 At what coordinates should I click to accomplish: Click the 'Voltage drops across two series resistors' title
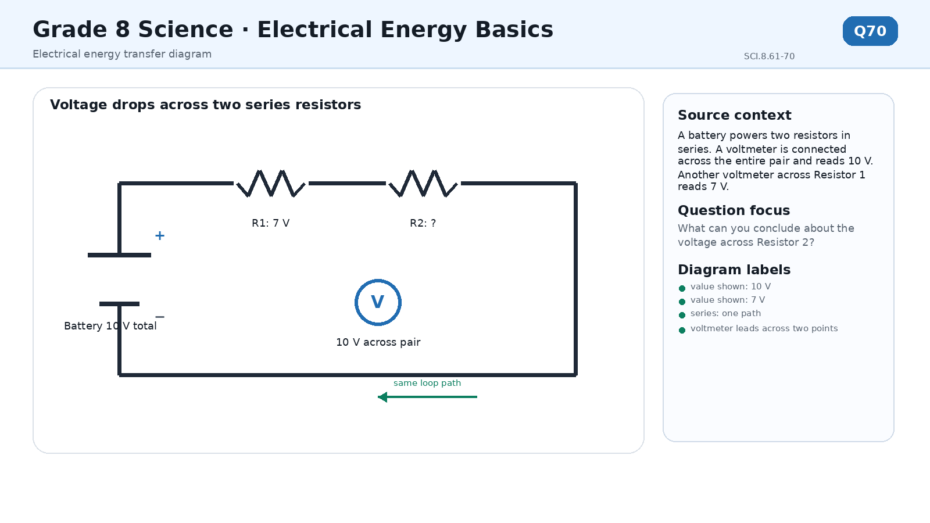(205, 105)
